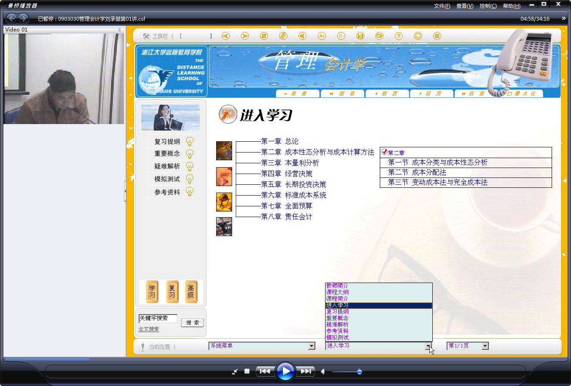Click the boxed X icon in the orange toolbar

437,36
